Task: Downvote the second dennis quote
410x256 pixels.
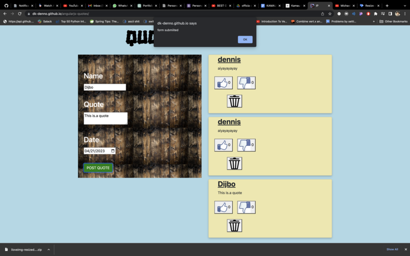Action: (x=245, y=145)
